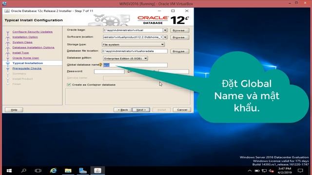Viewport: 312px width, 175px height.
Task: Click the Software location path field
Action: [x=133, y=37]
